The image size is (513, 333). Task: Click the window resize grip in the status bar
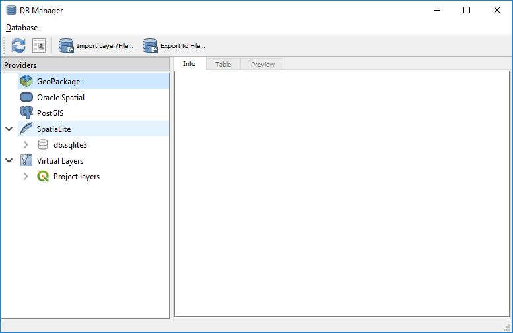click(508, 328)
